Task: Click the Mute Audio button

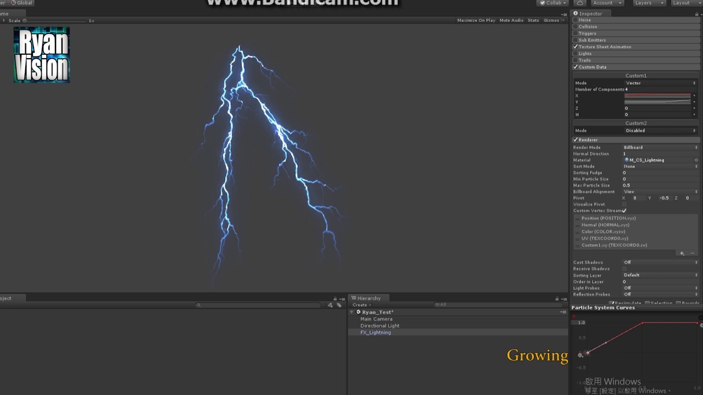Action: [511, 20]
